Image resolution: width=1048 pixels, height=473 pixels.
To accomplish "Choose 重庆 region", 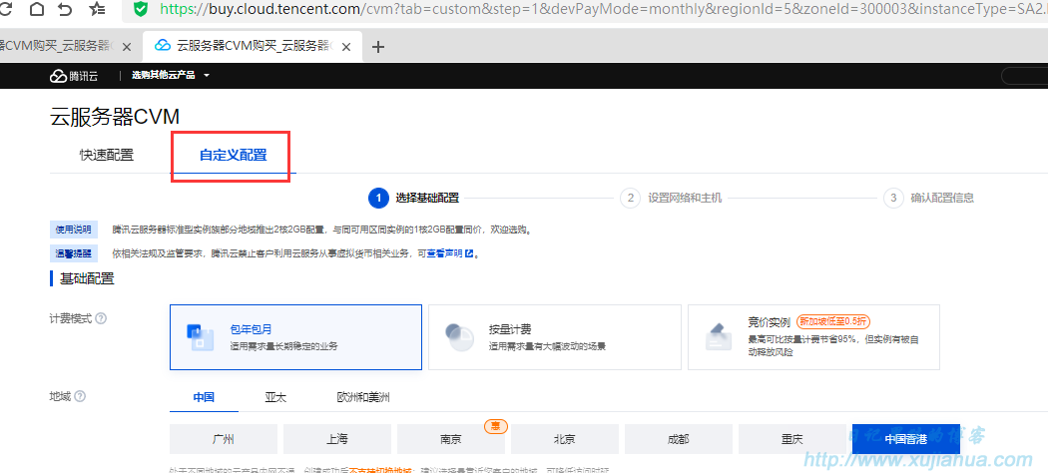I will pos(792,439).
